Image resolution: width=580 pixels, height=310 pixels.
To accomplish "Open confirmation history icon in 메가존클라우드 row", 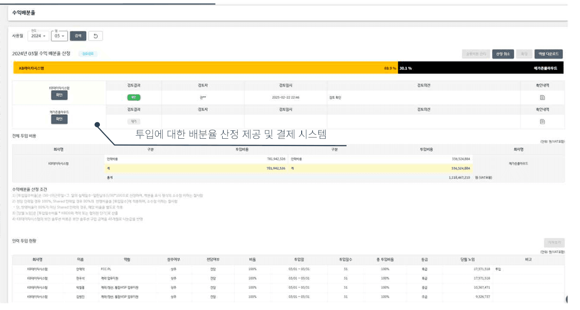I will [x=542, y=121].
